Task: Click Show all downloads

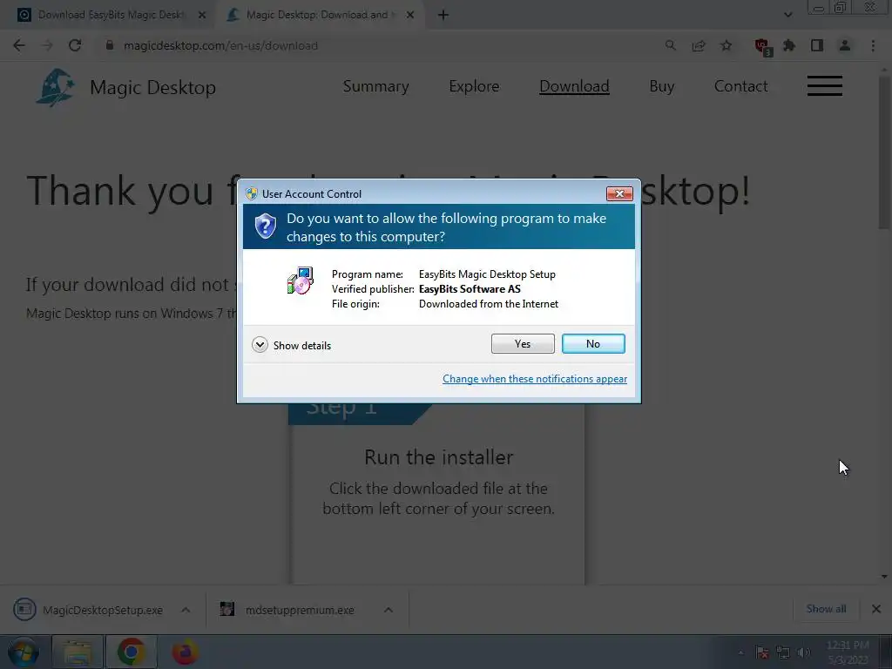Action: click(x=826, y=609)
